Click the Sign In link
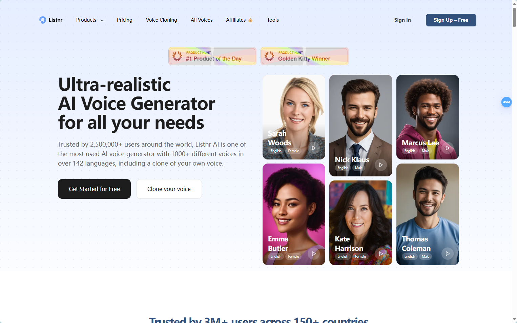The width and height of the screenshot is (517, 323). point(402,20)
